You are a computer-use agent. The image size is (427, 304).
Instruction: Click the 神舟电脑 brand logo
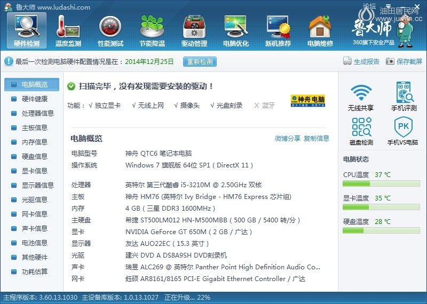[x=308, y=101]
